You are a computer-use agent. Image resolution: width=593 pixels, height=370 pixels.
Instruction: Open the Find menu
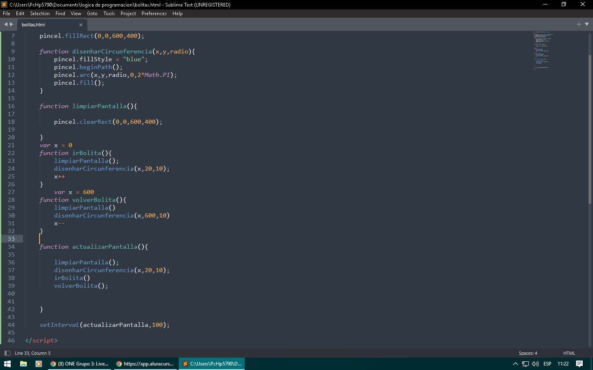[60, 14]
